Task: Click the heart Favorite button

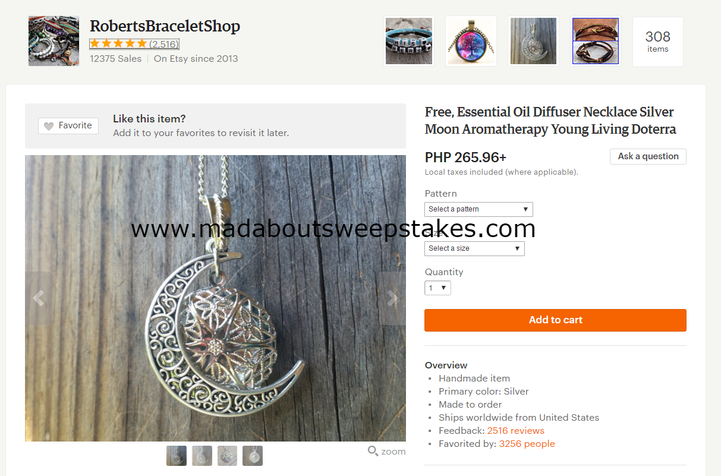Action: 68,125
